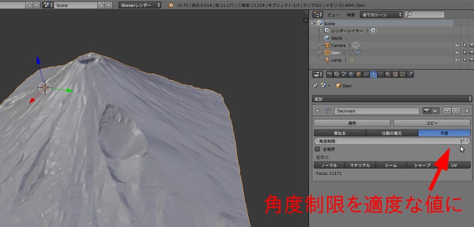This screenshot has height=227, width=474.
Task: Open the Material properties sphere icon
Action: point(388,74)
